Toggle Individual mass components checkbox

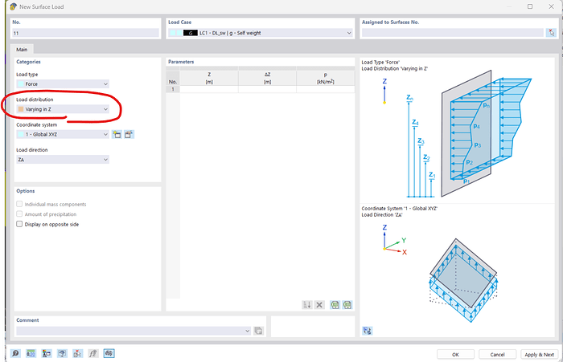20,204
